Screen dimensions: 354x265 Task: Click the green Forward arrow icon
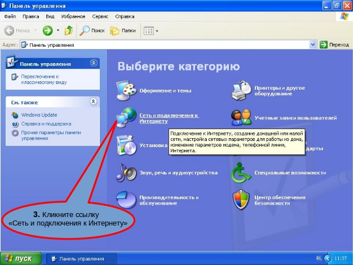(48, 30)
